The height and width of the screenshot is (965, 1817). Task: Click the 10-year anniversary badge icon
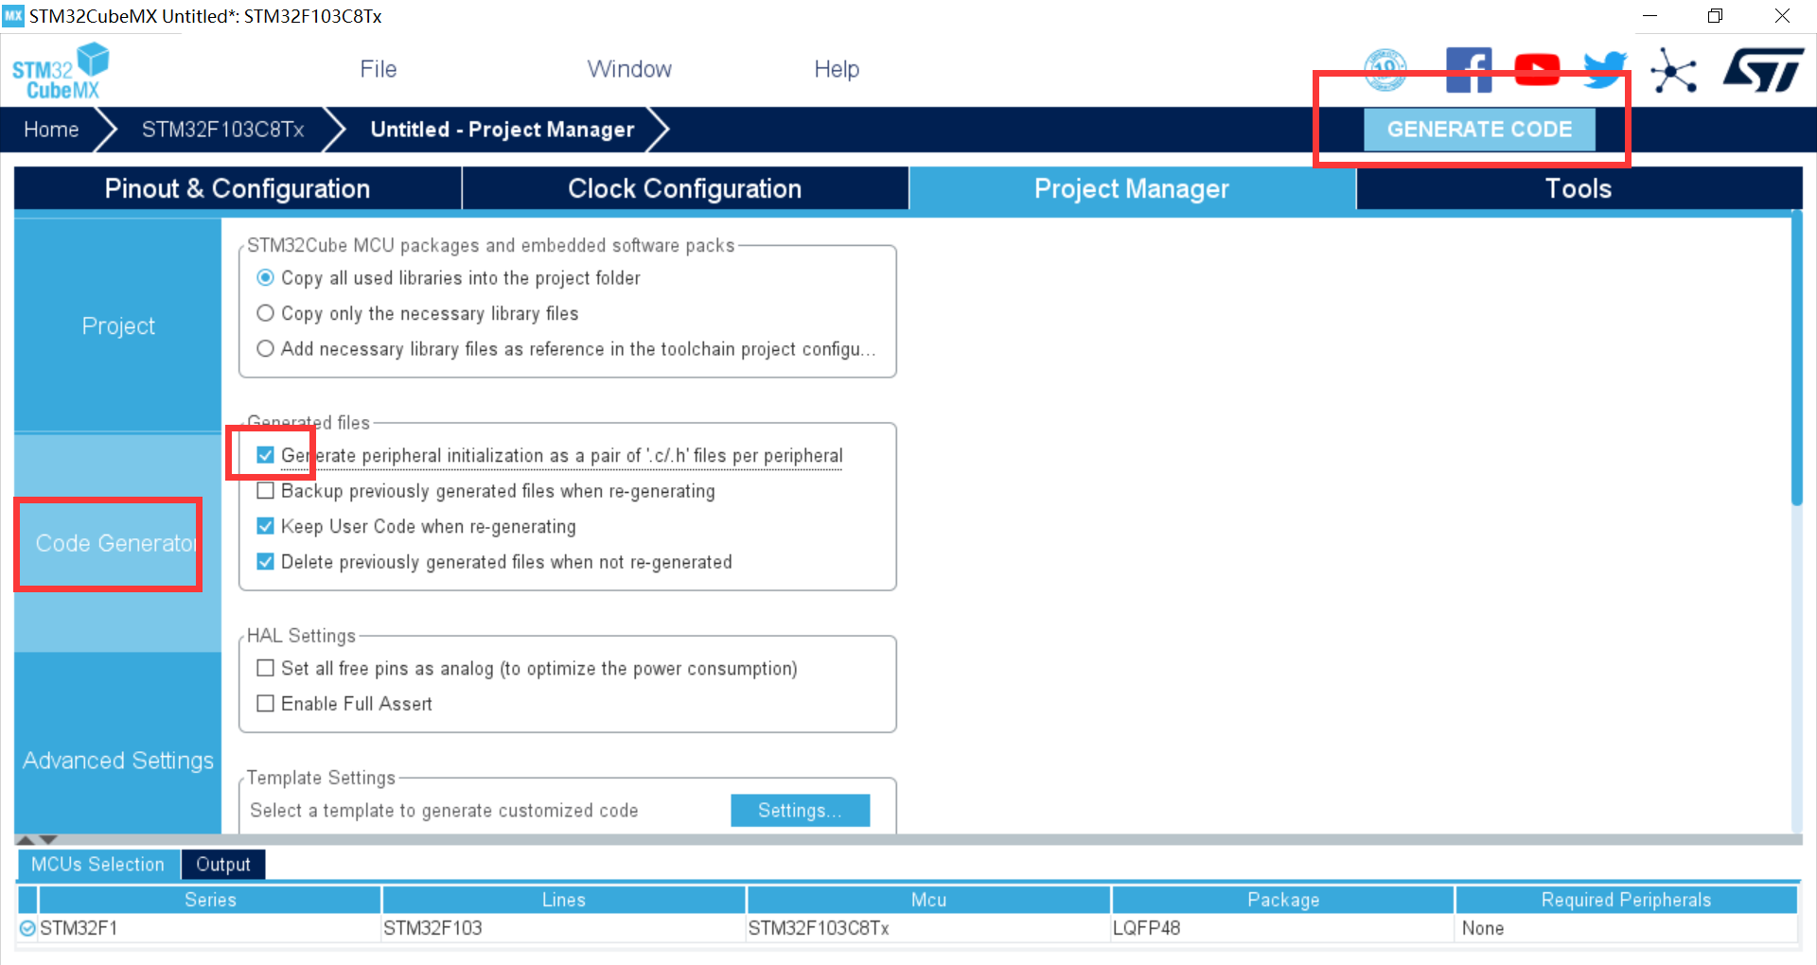click(x=1385, y=69)
